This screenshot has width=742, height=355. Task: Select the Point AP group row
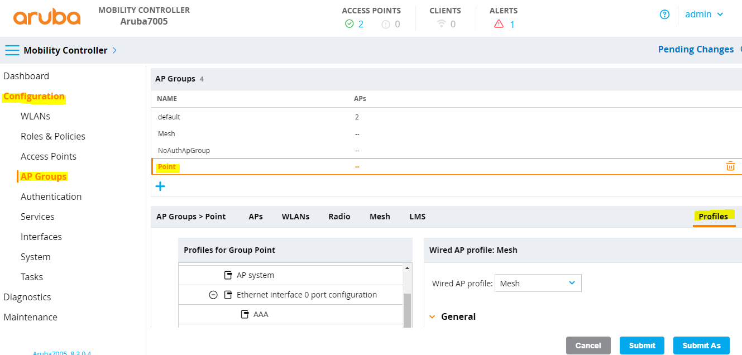pyautogui.click(x=447, y=166)
